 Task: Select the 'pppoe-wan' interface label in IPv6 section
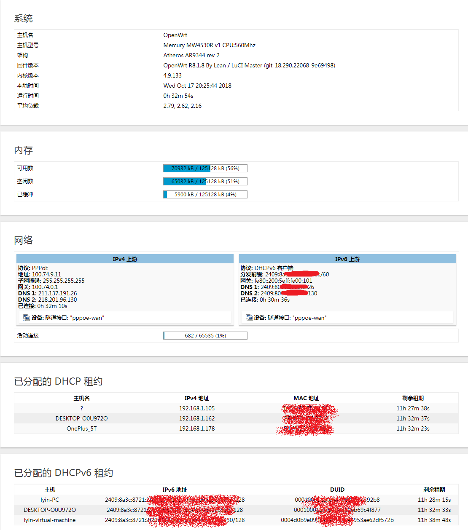[x=311, y=318]
